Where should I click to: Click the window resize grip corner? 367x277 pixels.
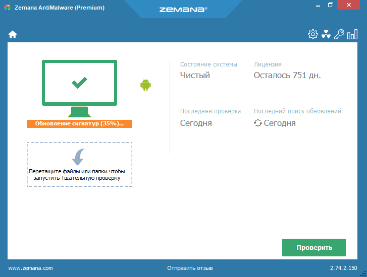click(x=364, y=274)
